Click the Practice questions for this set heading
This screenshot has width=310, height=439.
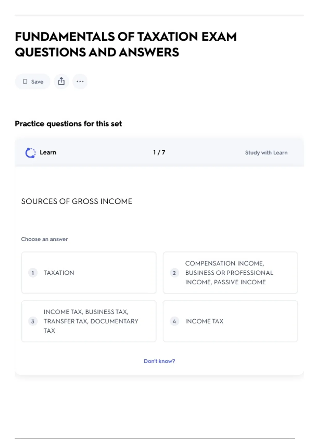click(x=68, y=124)
